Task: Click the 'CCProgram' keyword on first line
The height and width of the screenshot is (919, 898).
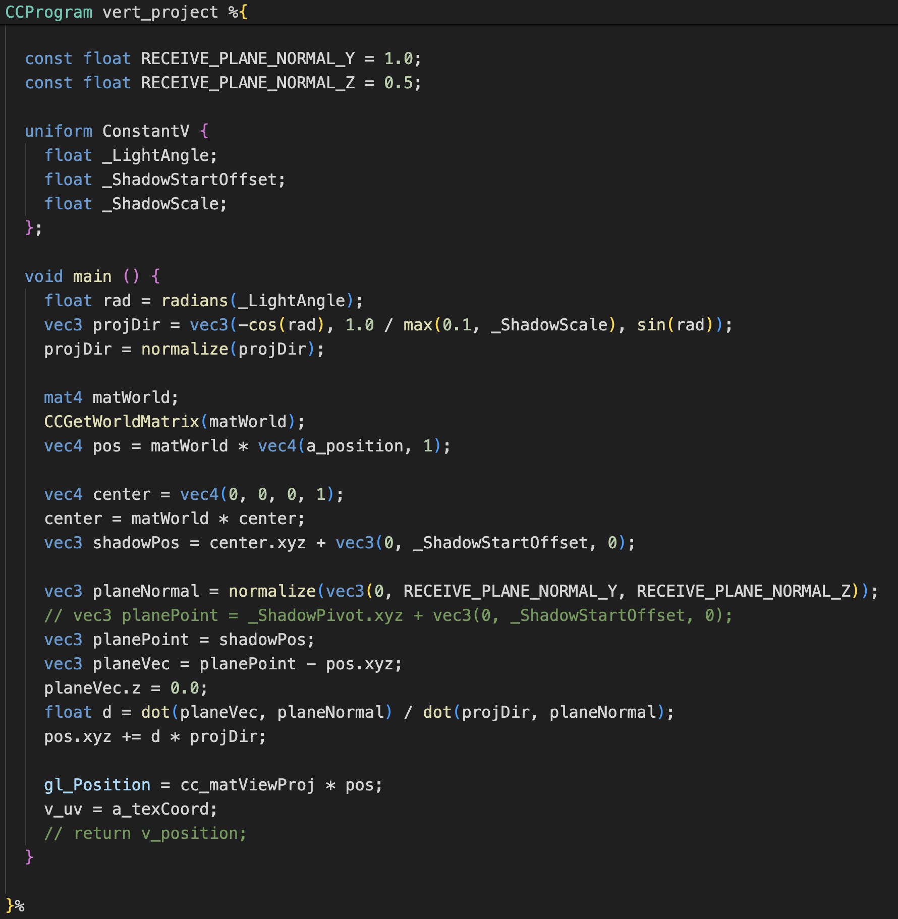Action: [49, 12]
